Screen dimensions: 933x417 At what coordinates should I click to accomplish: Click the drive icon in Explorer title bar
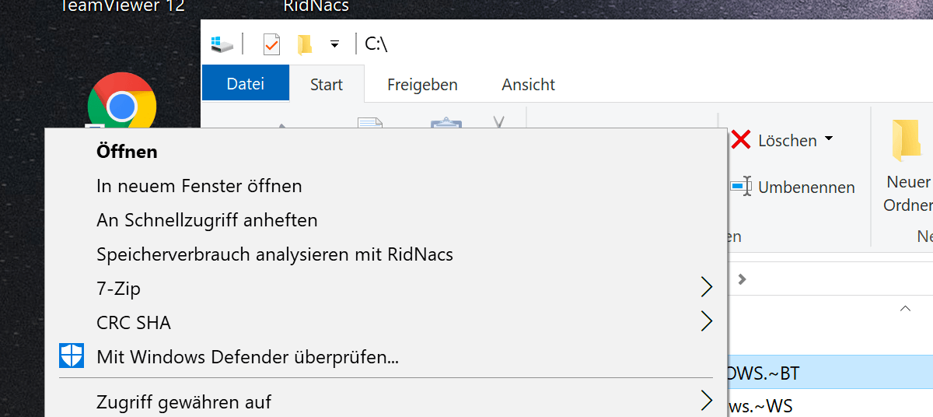[222, 44]
